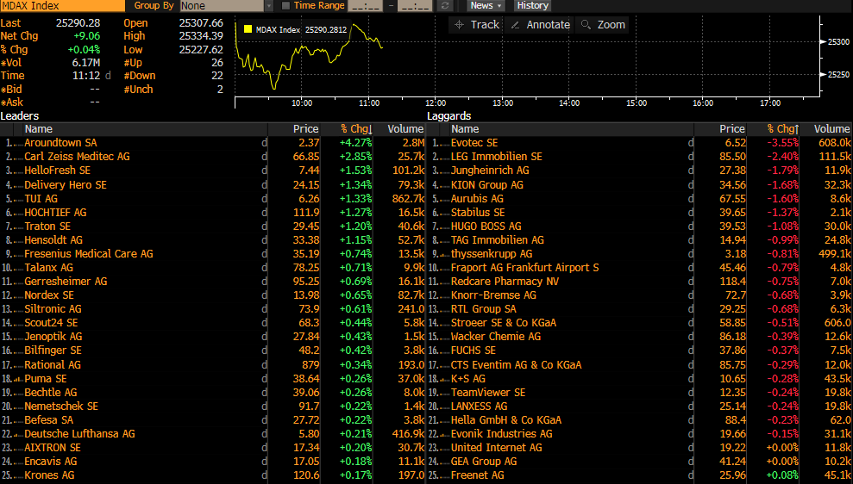Select LEG Immobilien SE in laggards
This screenshot has height=484, width=853.
click(496, 157)
